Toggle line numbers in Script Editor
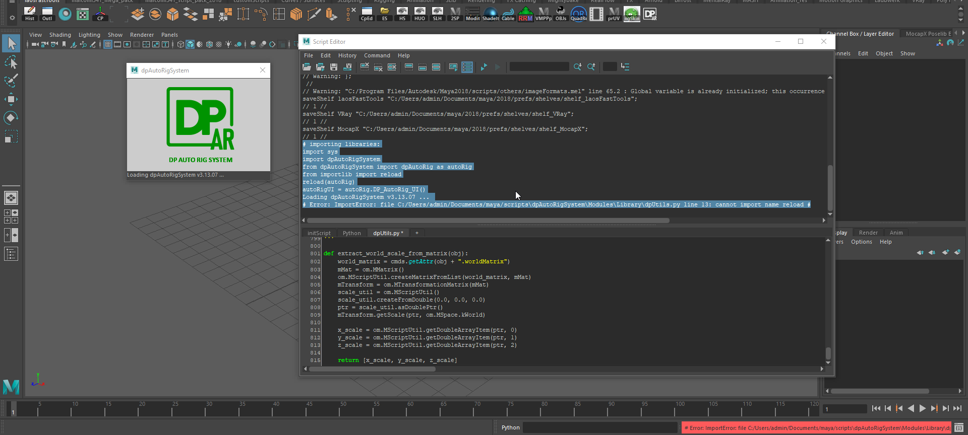 pyautogui.click(x=467, y=67)
